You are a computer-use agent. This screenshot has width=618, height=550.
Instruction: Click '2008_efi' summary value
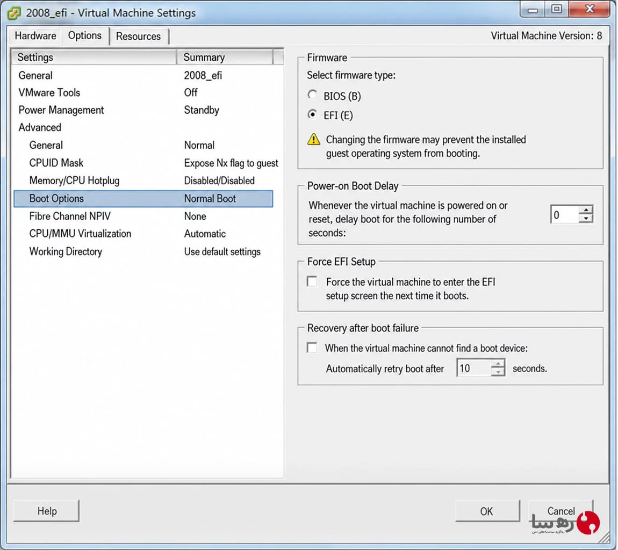203,75
